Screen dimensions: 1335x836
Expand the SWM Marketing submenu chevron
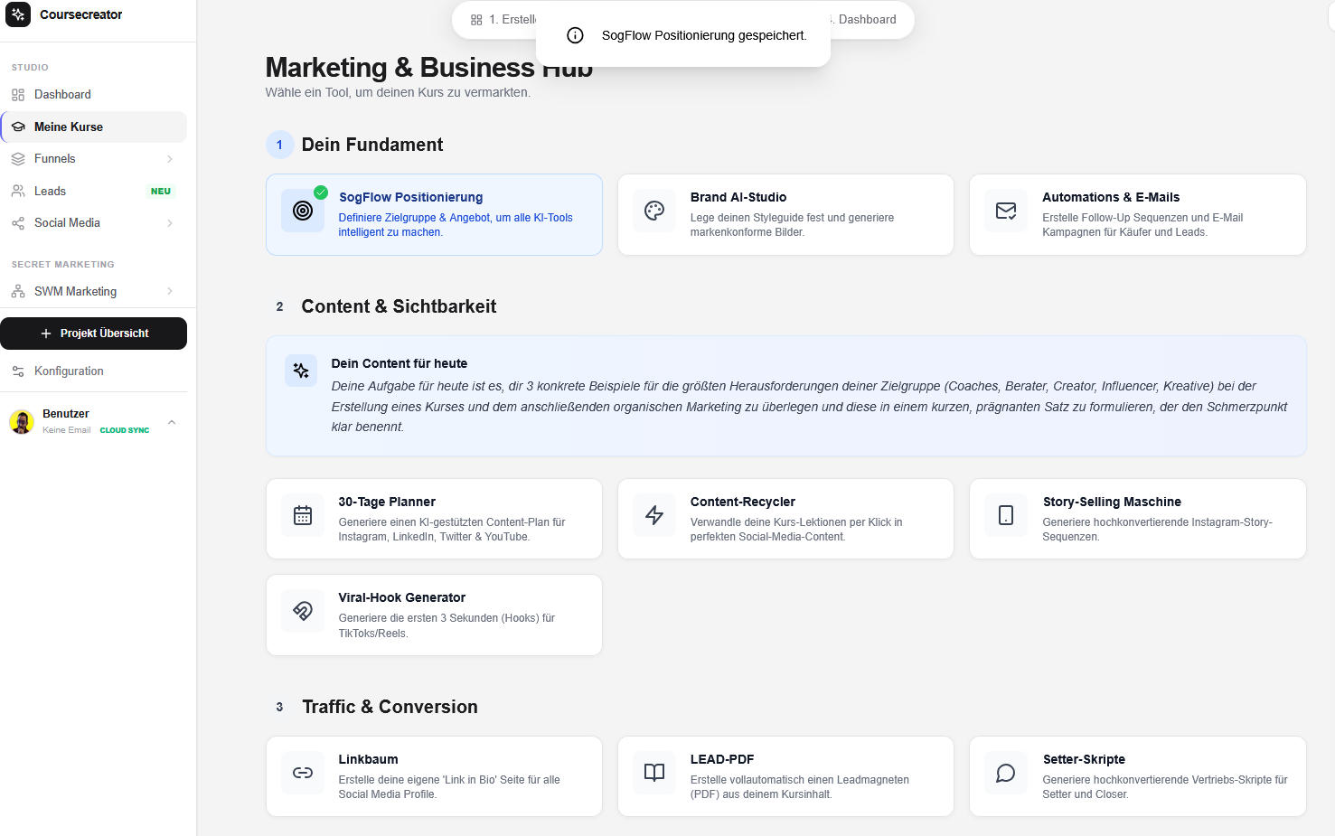170,291
